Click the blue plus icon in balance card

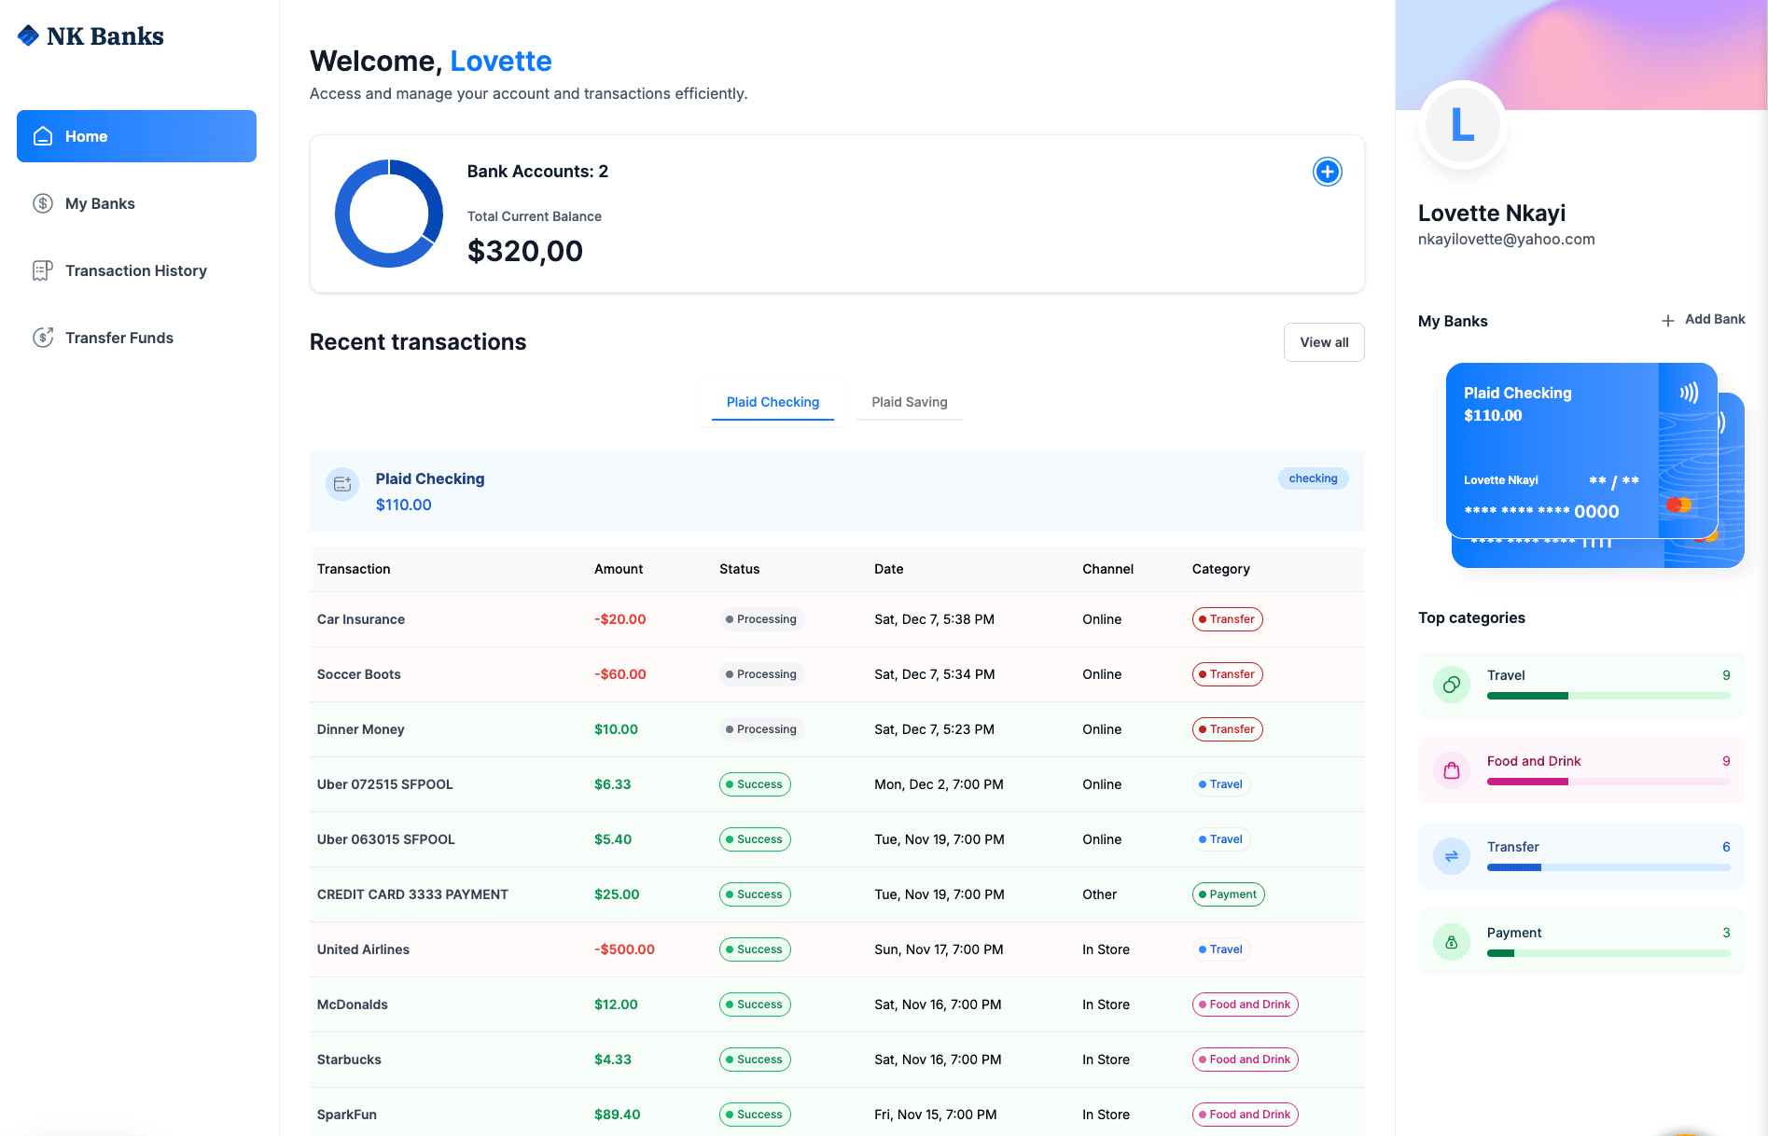1327,172
